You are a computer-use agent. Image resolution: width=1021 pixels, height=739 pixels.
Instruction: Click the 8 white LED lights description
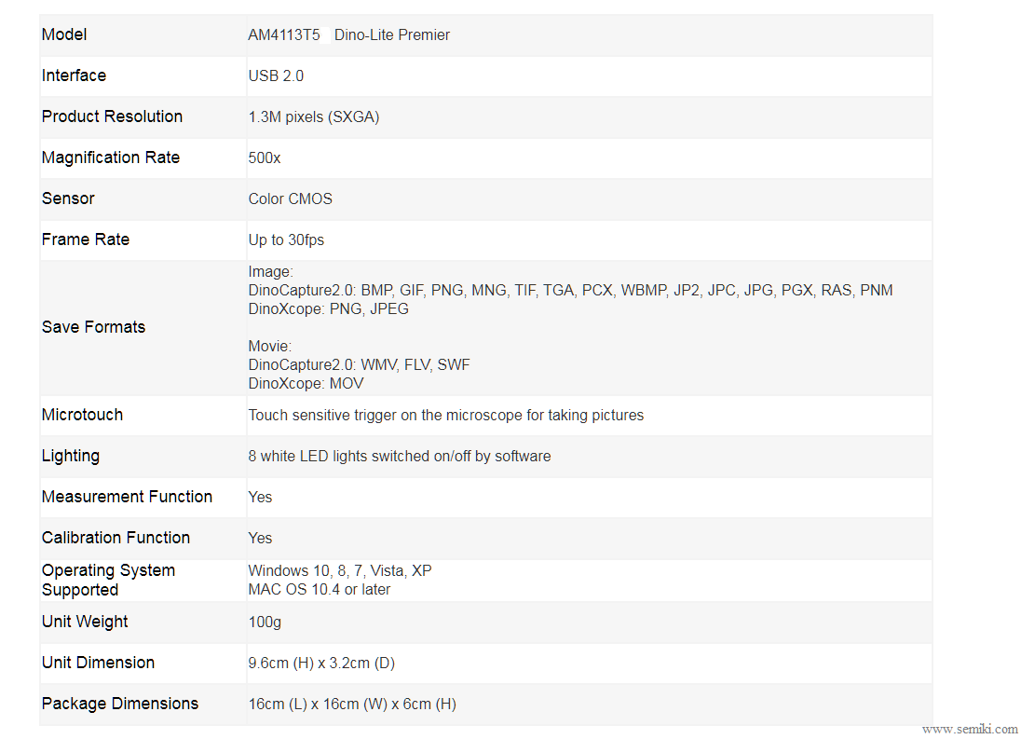pos(399,457)
